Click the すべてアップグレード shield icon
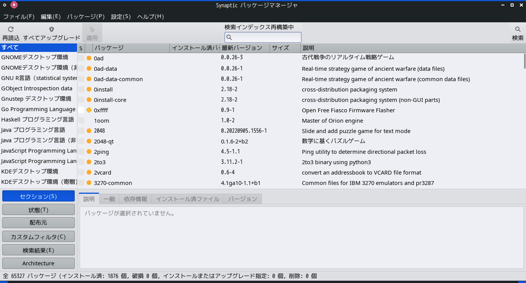This screenshot has width=526, height=283. (52, 29)
